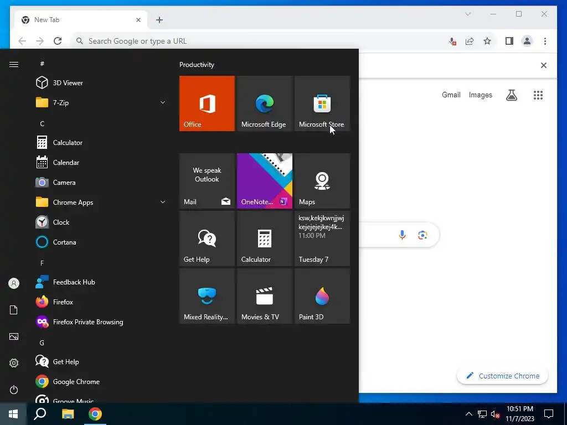Expand the 7-Zip folder chevron
The image size is (567, 425).
(163, 102)
